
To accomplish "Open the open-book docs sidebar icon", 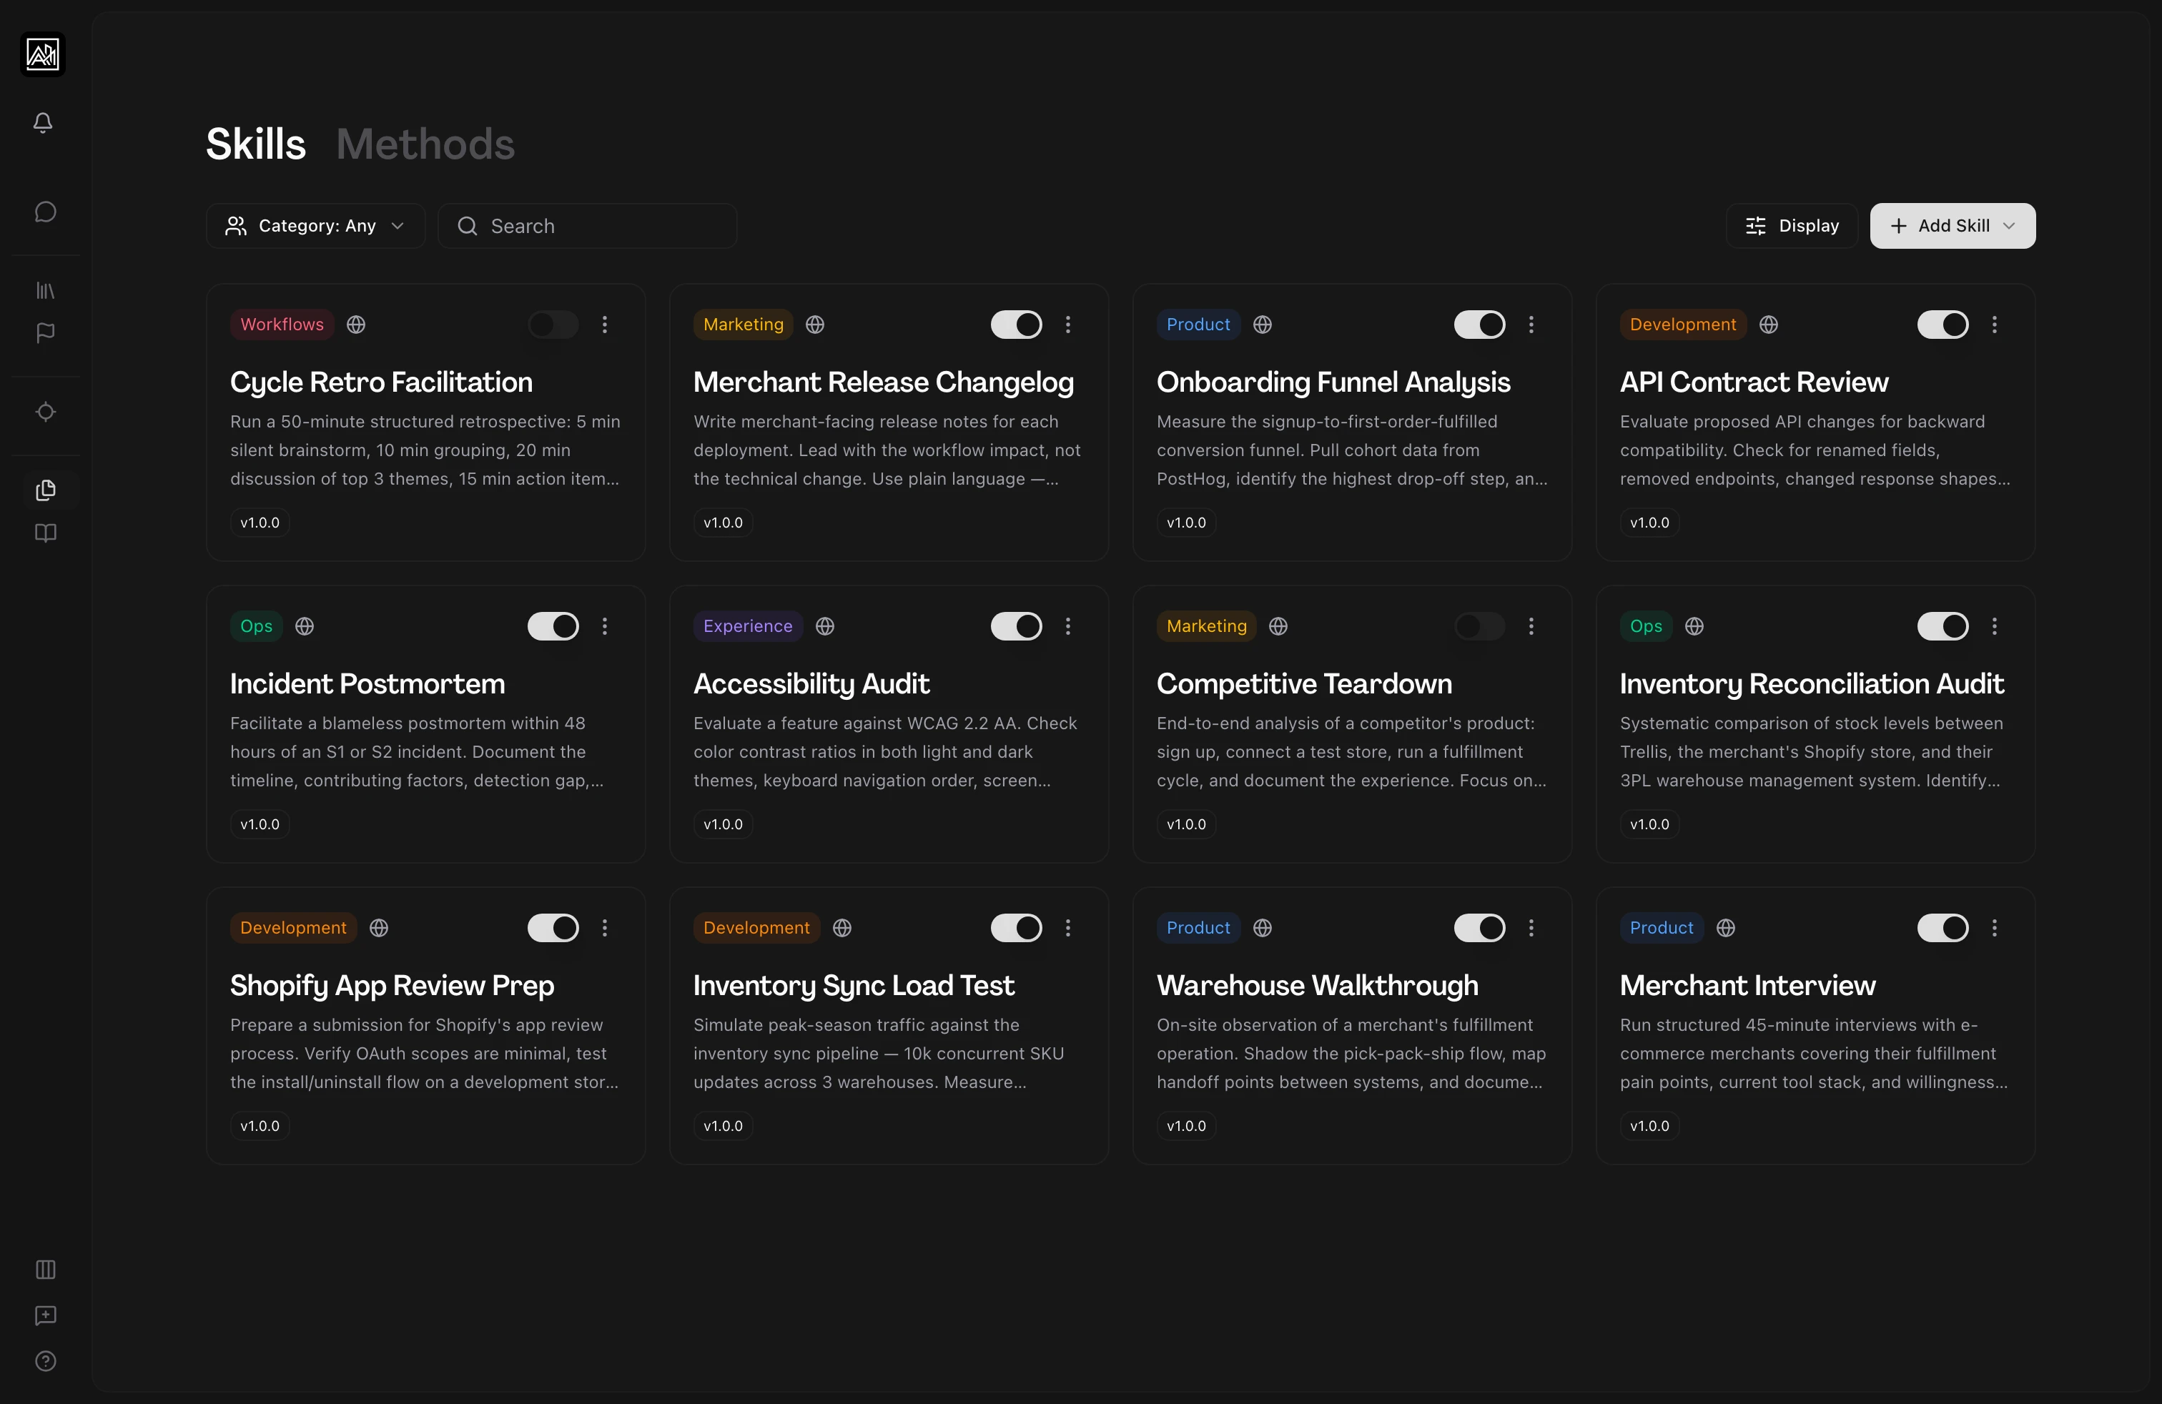I will [46, 533].
